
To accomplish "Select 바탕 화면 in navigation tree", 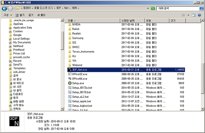I will pos(19,101).
